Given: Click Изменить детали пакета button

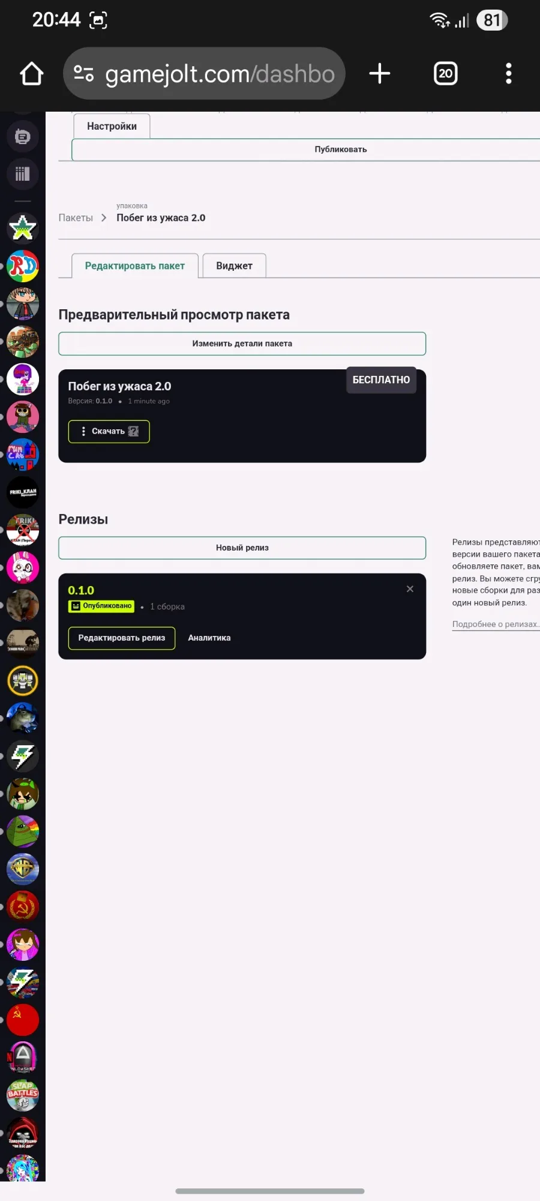Looking at the screenshot, I should click(x=242, y=343).
